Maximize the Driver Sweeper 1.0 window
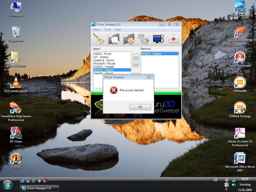Image resolution: width=256 pixels, height=192 pixels. click(x=169, y=24)
